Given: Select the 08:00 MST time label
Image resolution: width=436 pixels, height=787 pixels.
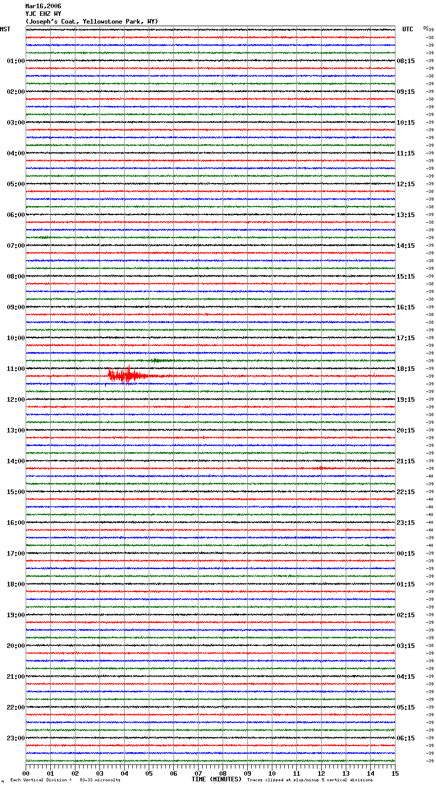Looking at the screenshot, I should point(16,277).
